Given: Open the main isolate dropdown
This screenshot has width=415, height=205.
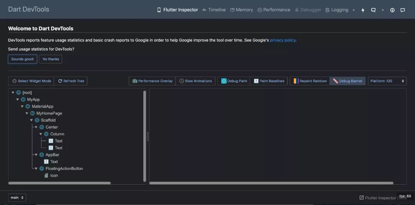Looking at the screenshot, I should [x=17, y=197].
